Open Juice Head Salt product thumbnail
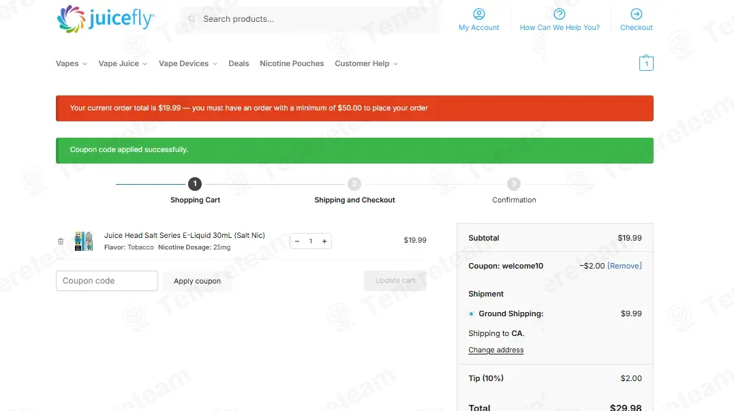The width and height of the screenshot is (734, 411). coord(84,241)
